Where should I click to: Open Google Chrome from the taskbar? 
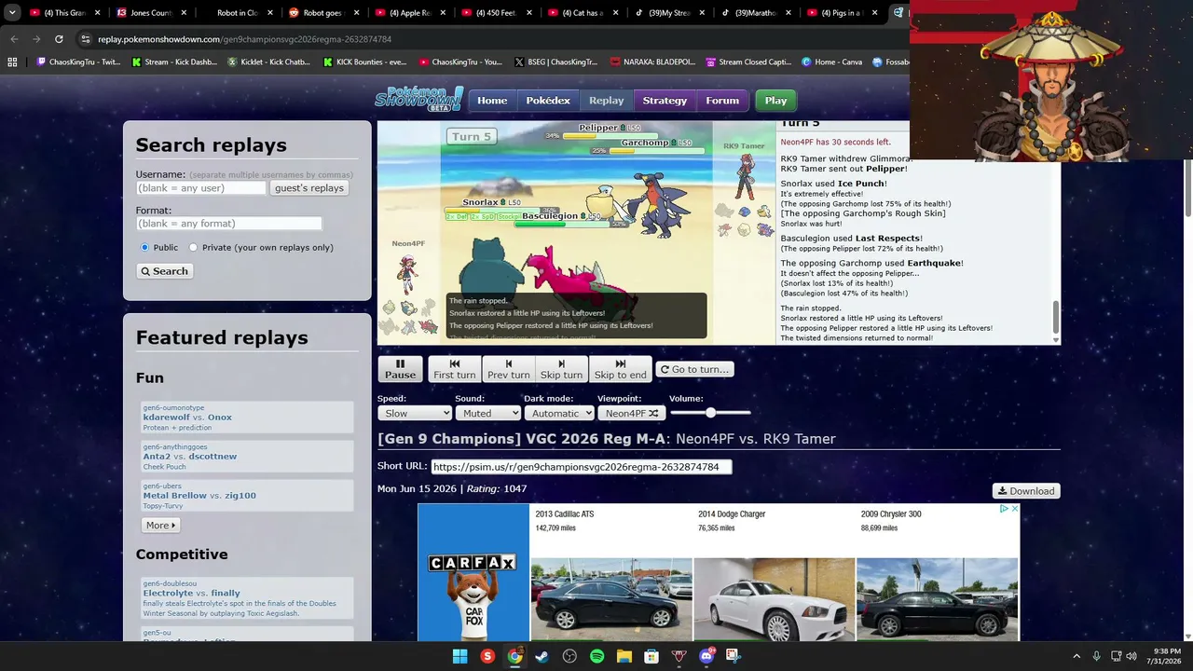[x=514, y=656]
